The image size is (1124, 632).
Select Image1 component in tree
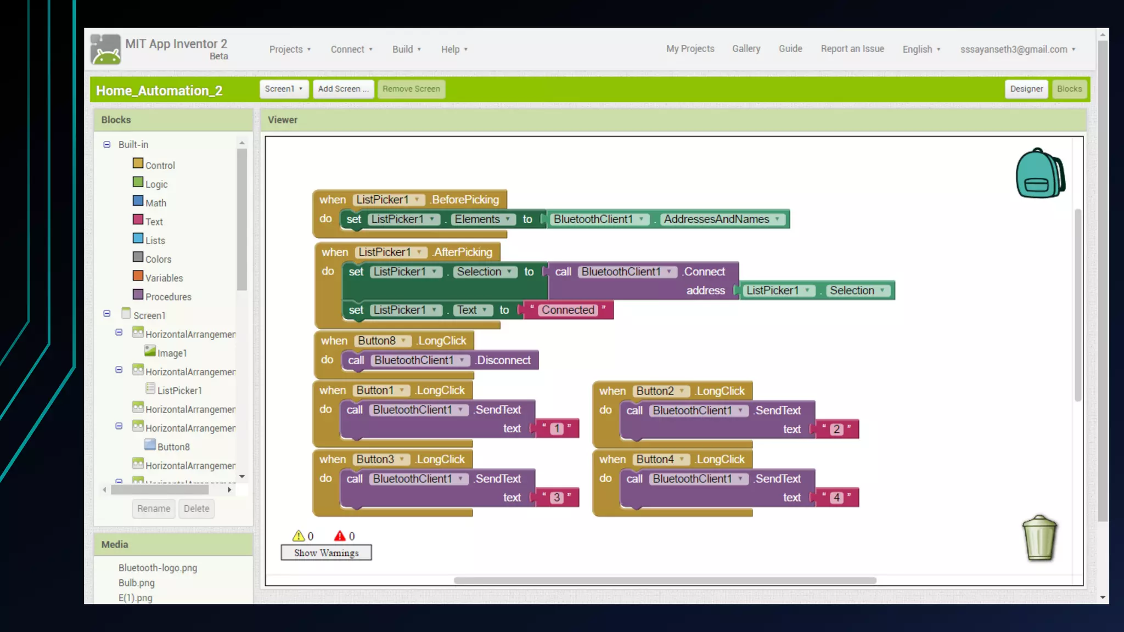(x=172, y=353)
